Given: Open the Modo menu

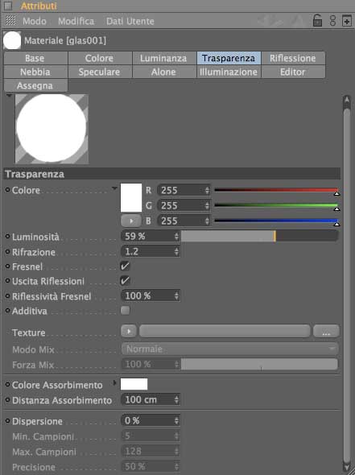Looking at the screenshot, I should pos(35,21).
